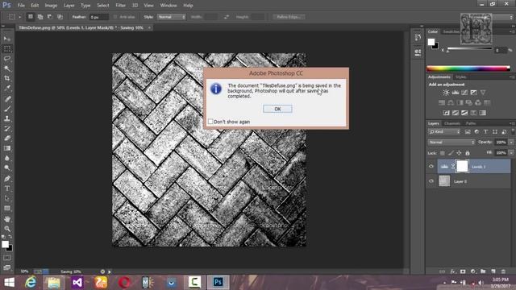
Task: Open the File menu
Action: click(21, 6)
